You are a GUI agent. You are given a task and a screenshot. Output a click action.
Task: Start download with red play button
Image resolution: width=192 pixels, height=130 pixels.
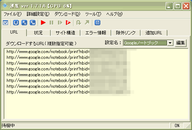[x=43, y=23]
